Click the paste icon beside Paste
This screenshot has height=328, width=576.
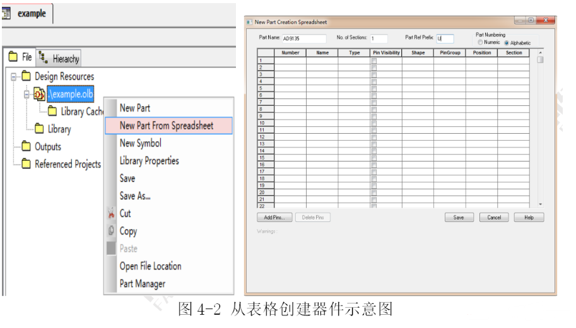[111, 248]
